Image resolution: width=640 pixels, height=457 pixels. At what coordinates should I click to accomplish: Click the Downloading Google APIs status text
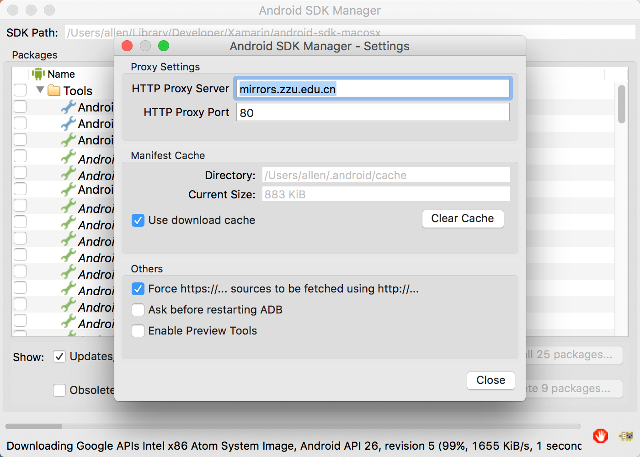[x=294, y=446]
